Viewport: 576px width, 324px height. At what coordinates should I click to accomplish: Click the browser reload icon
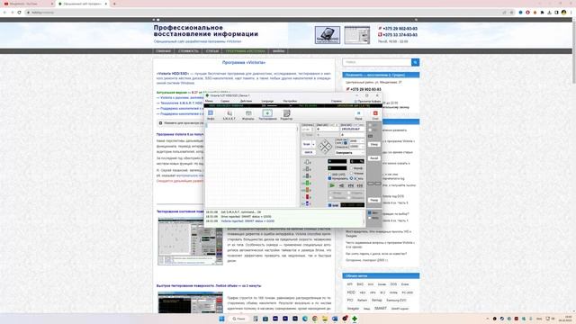tap(20, 12)
